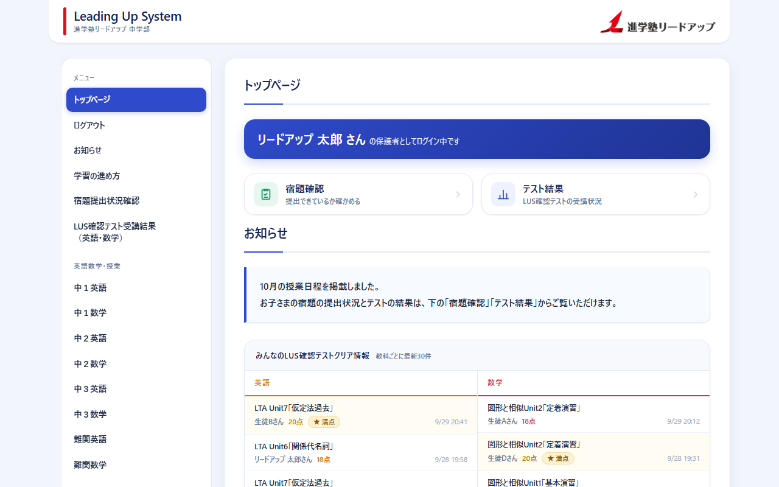This screenshot has height=487, width=779.
Task: Click the 18点 score for リードアップ 太郎さん
Action: (323, 460)
